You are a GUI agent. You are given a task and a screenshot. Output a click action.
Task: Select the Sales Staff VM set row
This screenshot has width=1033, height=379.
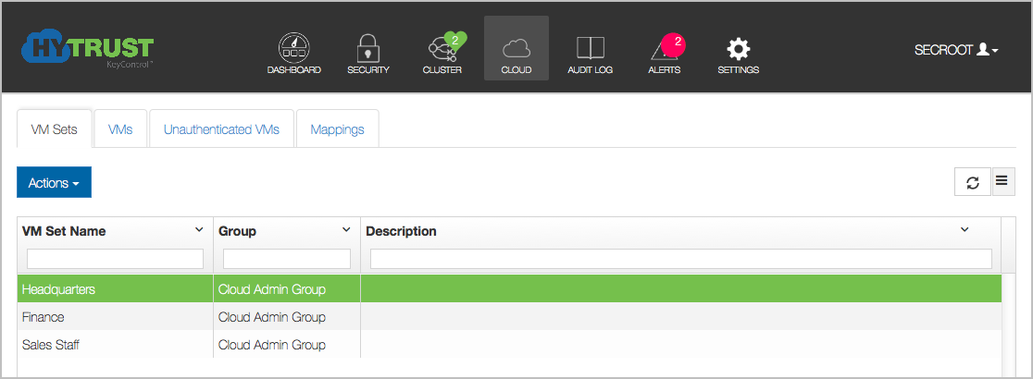tap(509, 344)
